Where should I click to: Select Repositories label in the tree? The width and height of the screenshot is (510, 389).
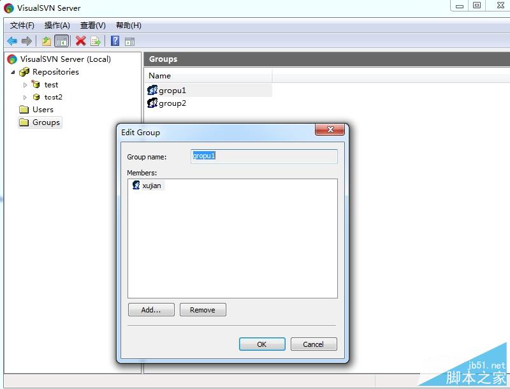[55, 72]
